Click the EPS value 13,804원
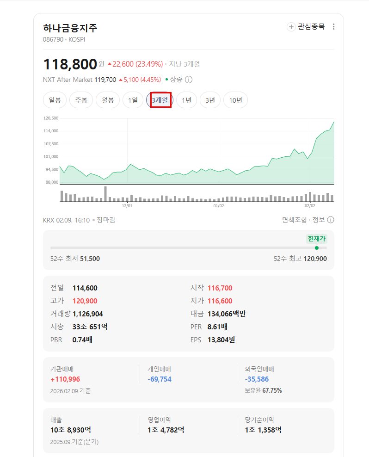Viewport: 369px width, 457px height. point(221,340)
